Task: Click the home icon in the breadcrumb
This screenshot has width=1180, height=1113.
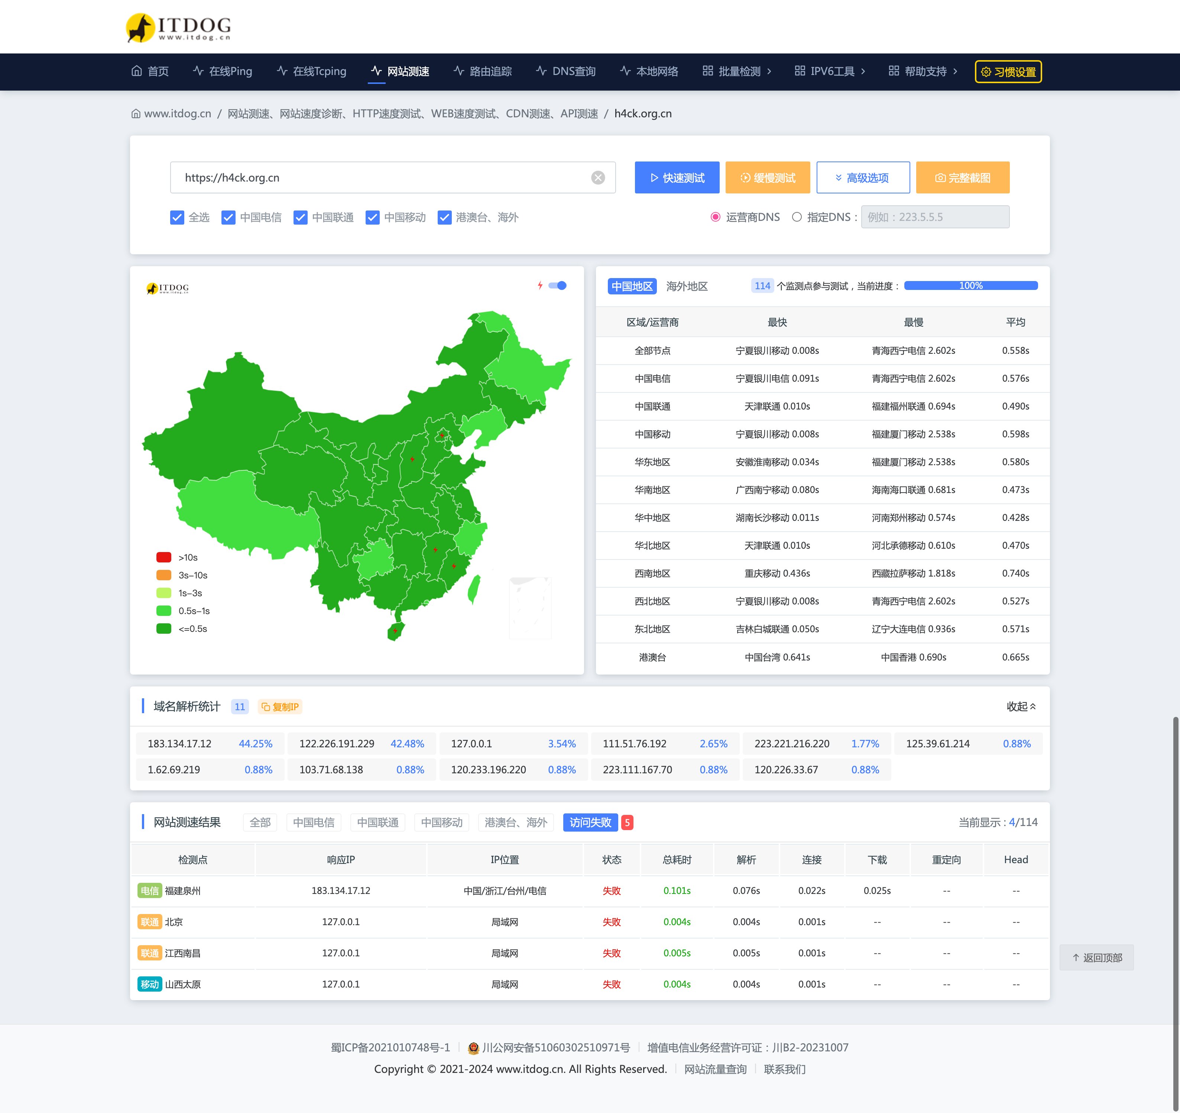Action: point(136,113)
